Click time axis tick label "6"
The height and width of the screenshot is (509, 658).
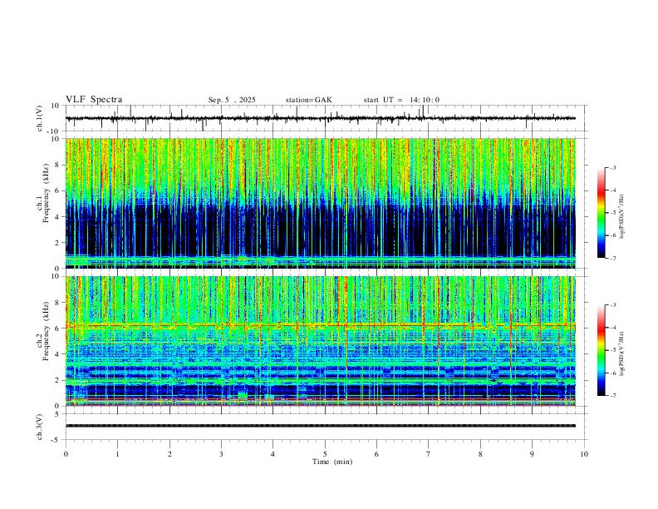[377, 454]
